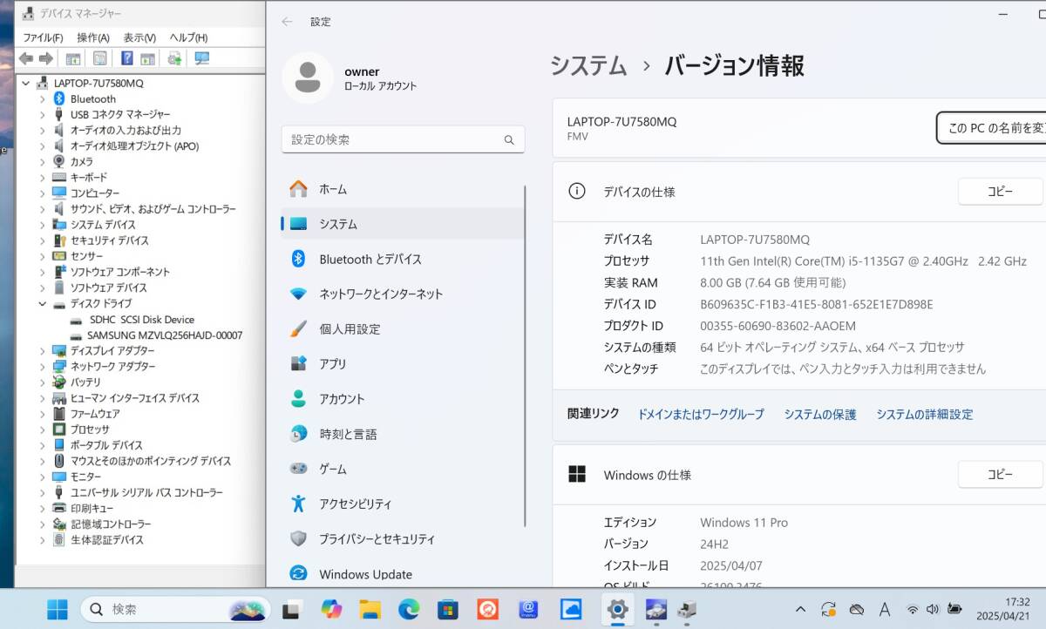The width and height of the screenshot is (1046, 629).
Task: Click the taskbar 検索 search box
Action: coord(176,610)
